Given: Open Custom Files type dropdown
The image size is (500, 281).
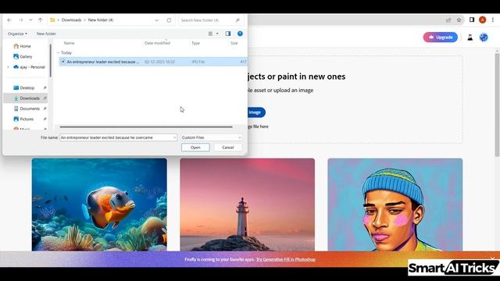Looking at the screenshot, I should [212, 137].
